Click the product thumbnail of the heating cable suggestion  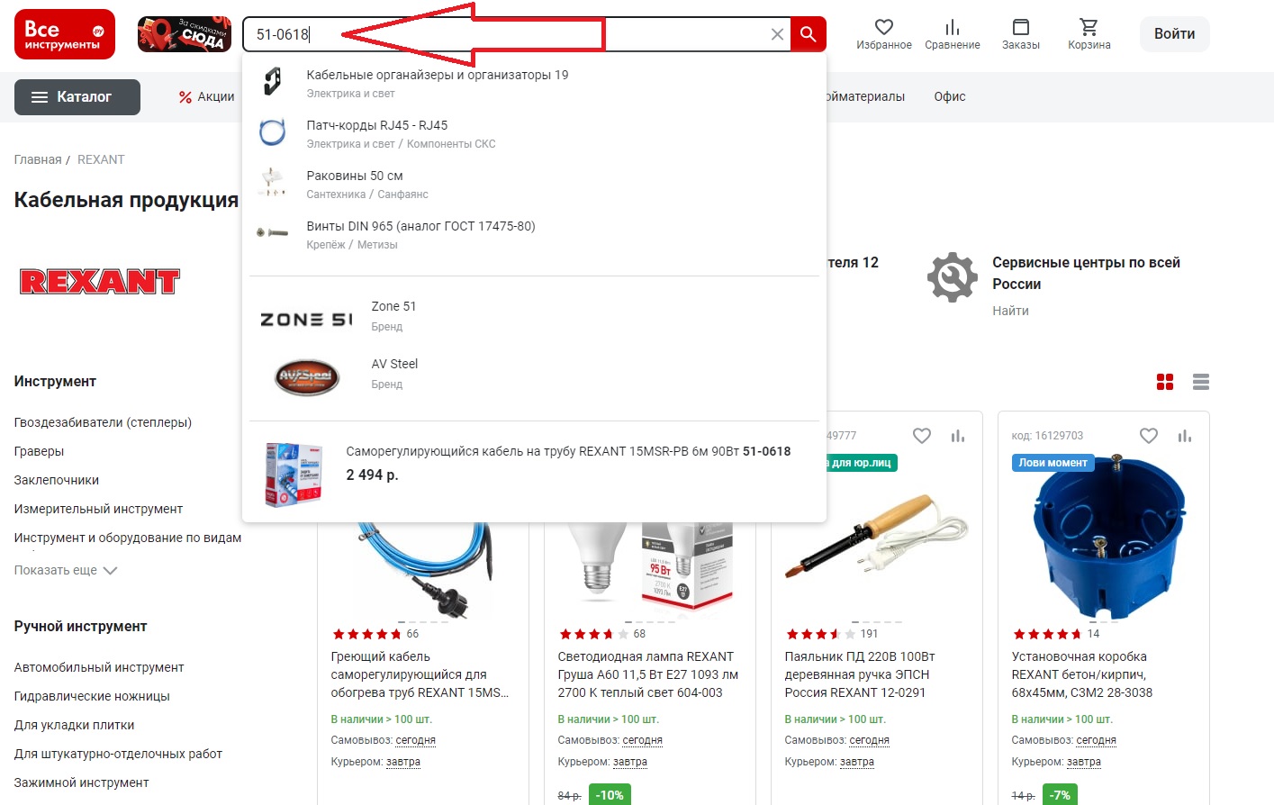[294, 474]
